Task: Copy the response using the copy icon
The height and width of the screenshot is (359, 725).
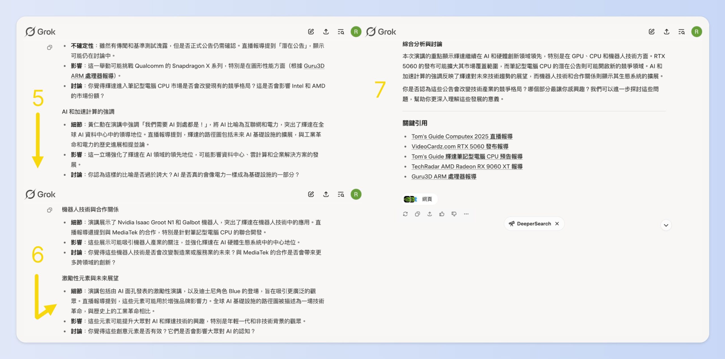Action: pos(417,214)
